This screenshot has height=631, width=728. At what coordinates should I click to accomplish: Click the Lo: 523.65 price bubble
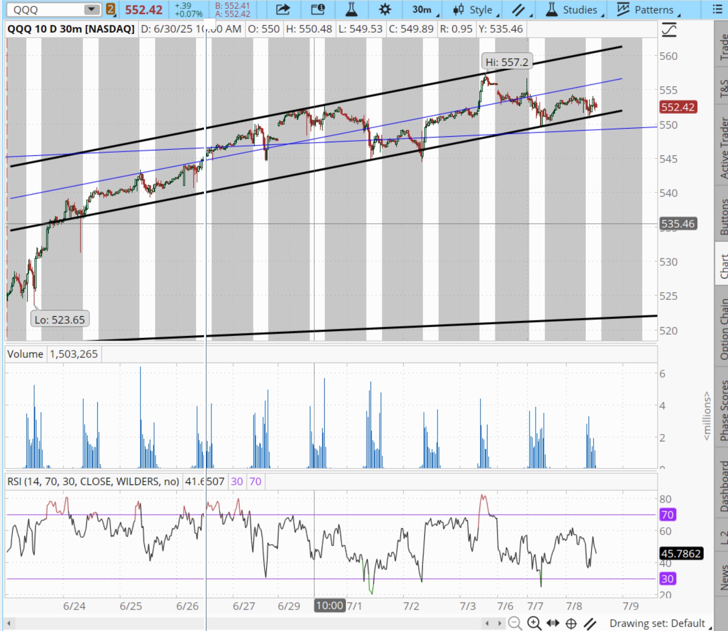pos(60,320)
